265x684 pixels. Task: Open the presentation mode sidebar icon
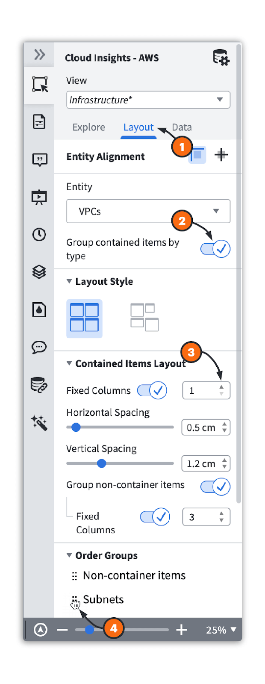click(39, 197)
